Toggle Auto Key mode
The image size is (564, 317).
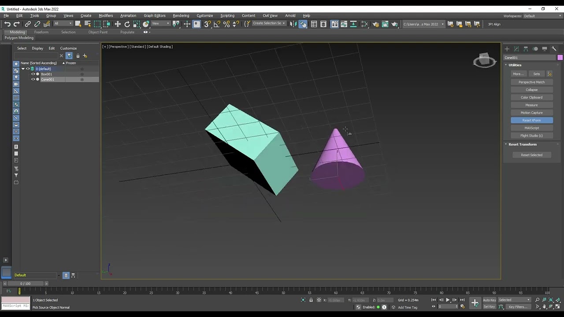490,300
